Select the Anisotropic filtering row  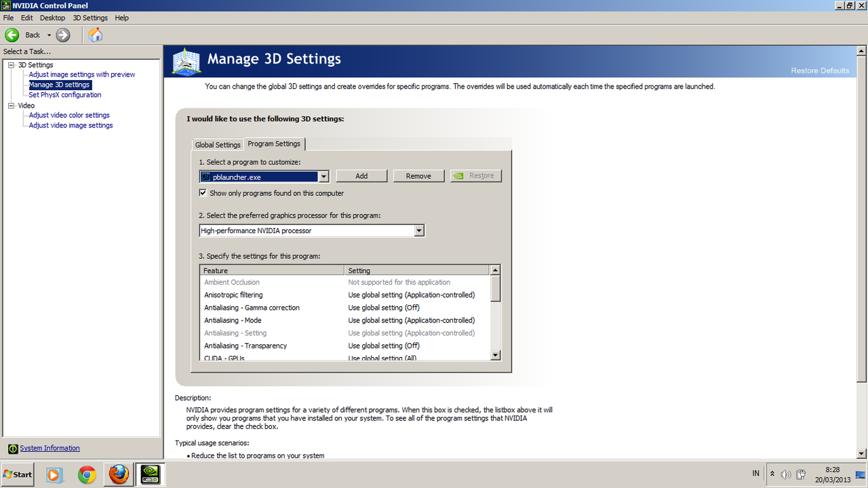click(x=344, y=295)
